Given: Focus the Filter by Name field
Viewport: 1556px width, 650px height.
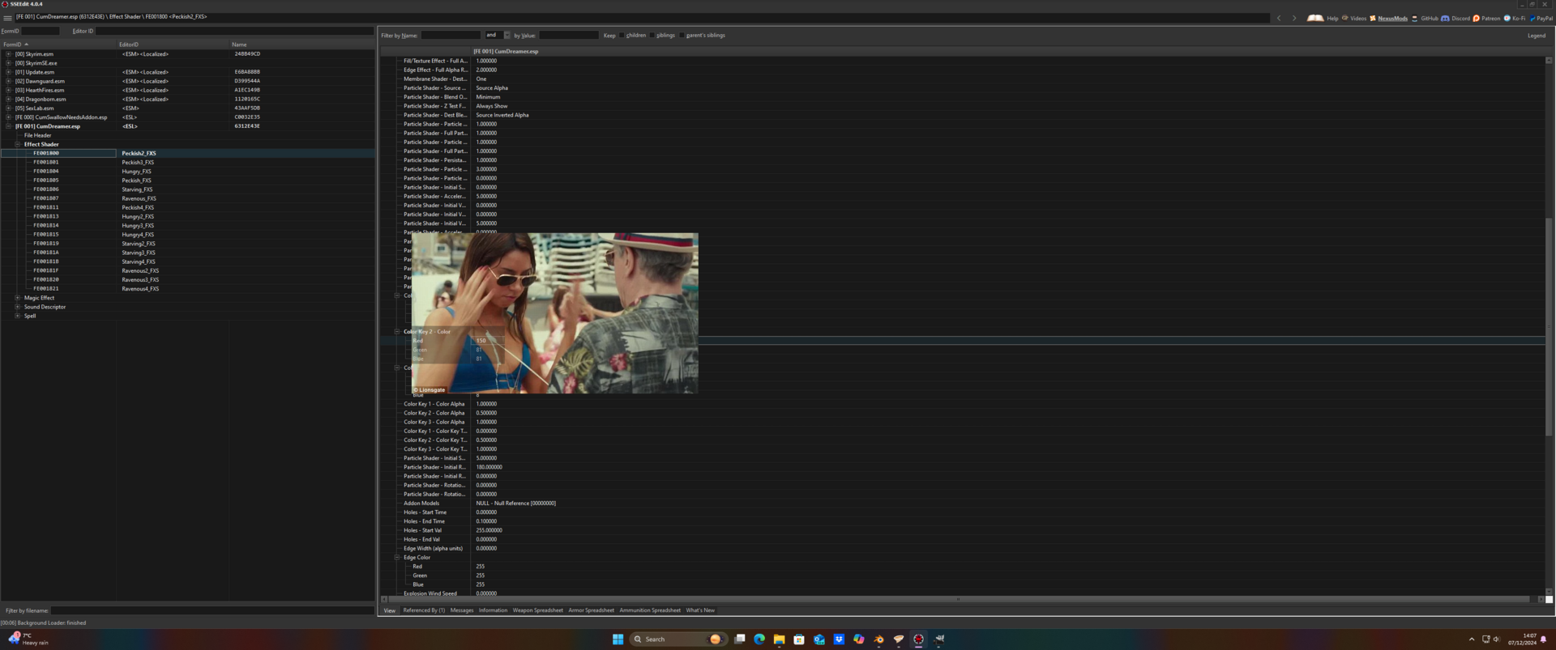Looking at the screenshot, I should pyautogui.click(x=451, y=36).
